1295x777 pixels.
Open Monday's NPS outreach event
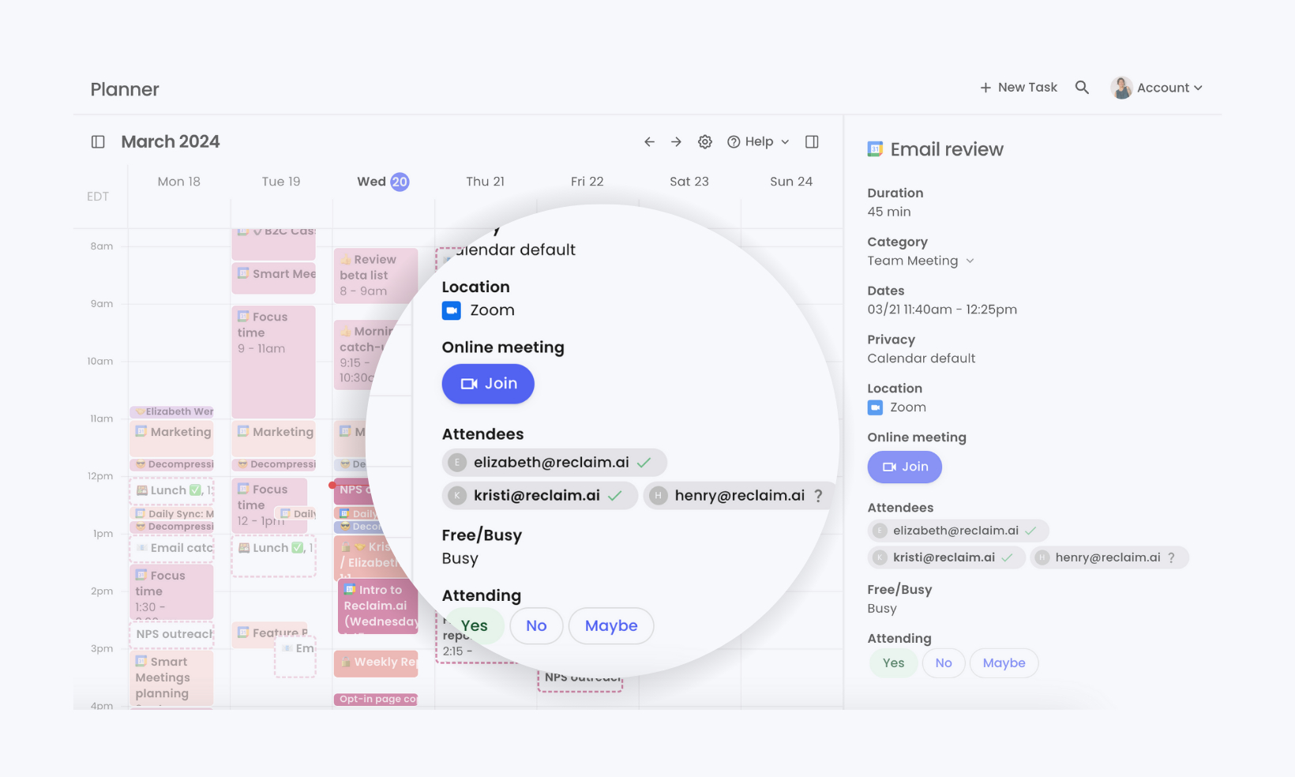(x=171, y=634)
